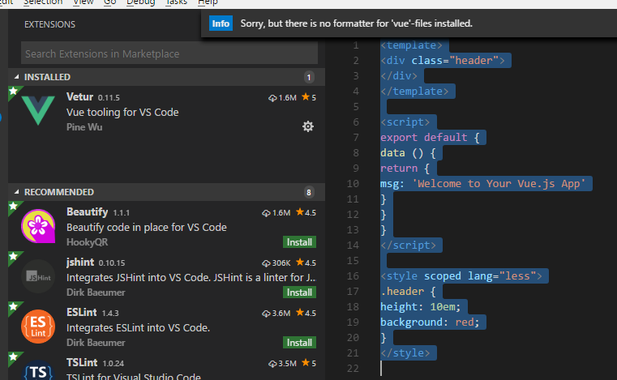Click Beautify download count cloud icon
The width and height of the screenshot is (617, 380).
[x=267, y=213]
